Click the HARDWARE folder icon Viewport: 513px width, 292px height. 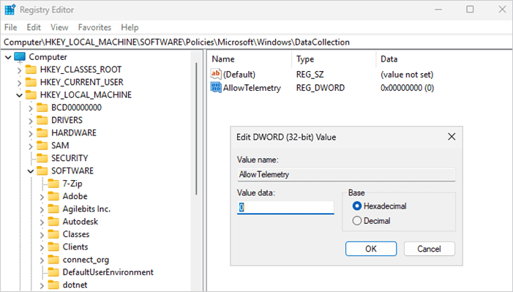click(42, 133)
